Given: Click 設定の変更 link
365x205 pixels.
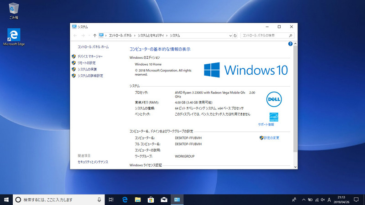Looking at the screenshot, I should 271,138.
